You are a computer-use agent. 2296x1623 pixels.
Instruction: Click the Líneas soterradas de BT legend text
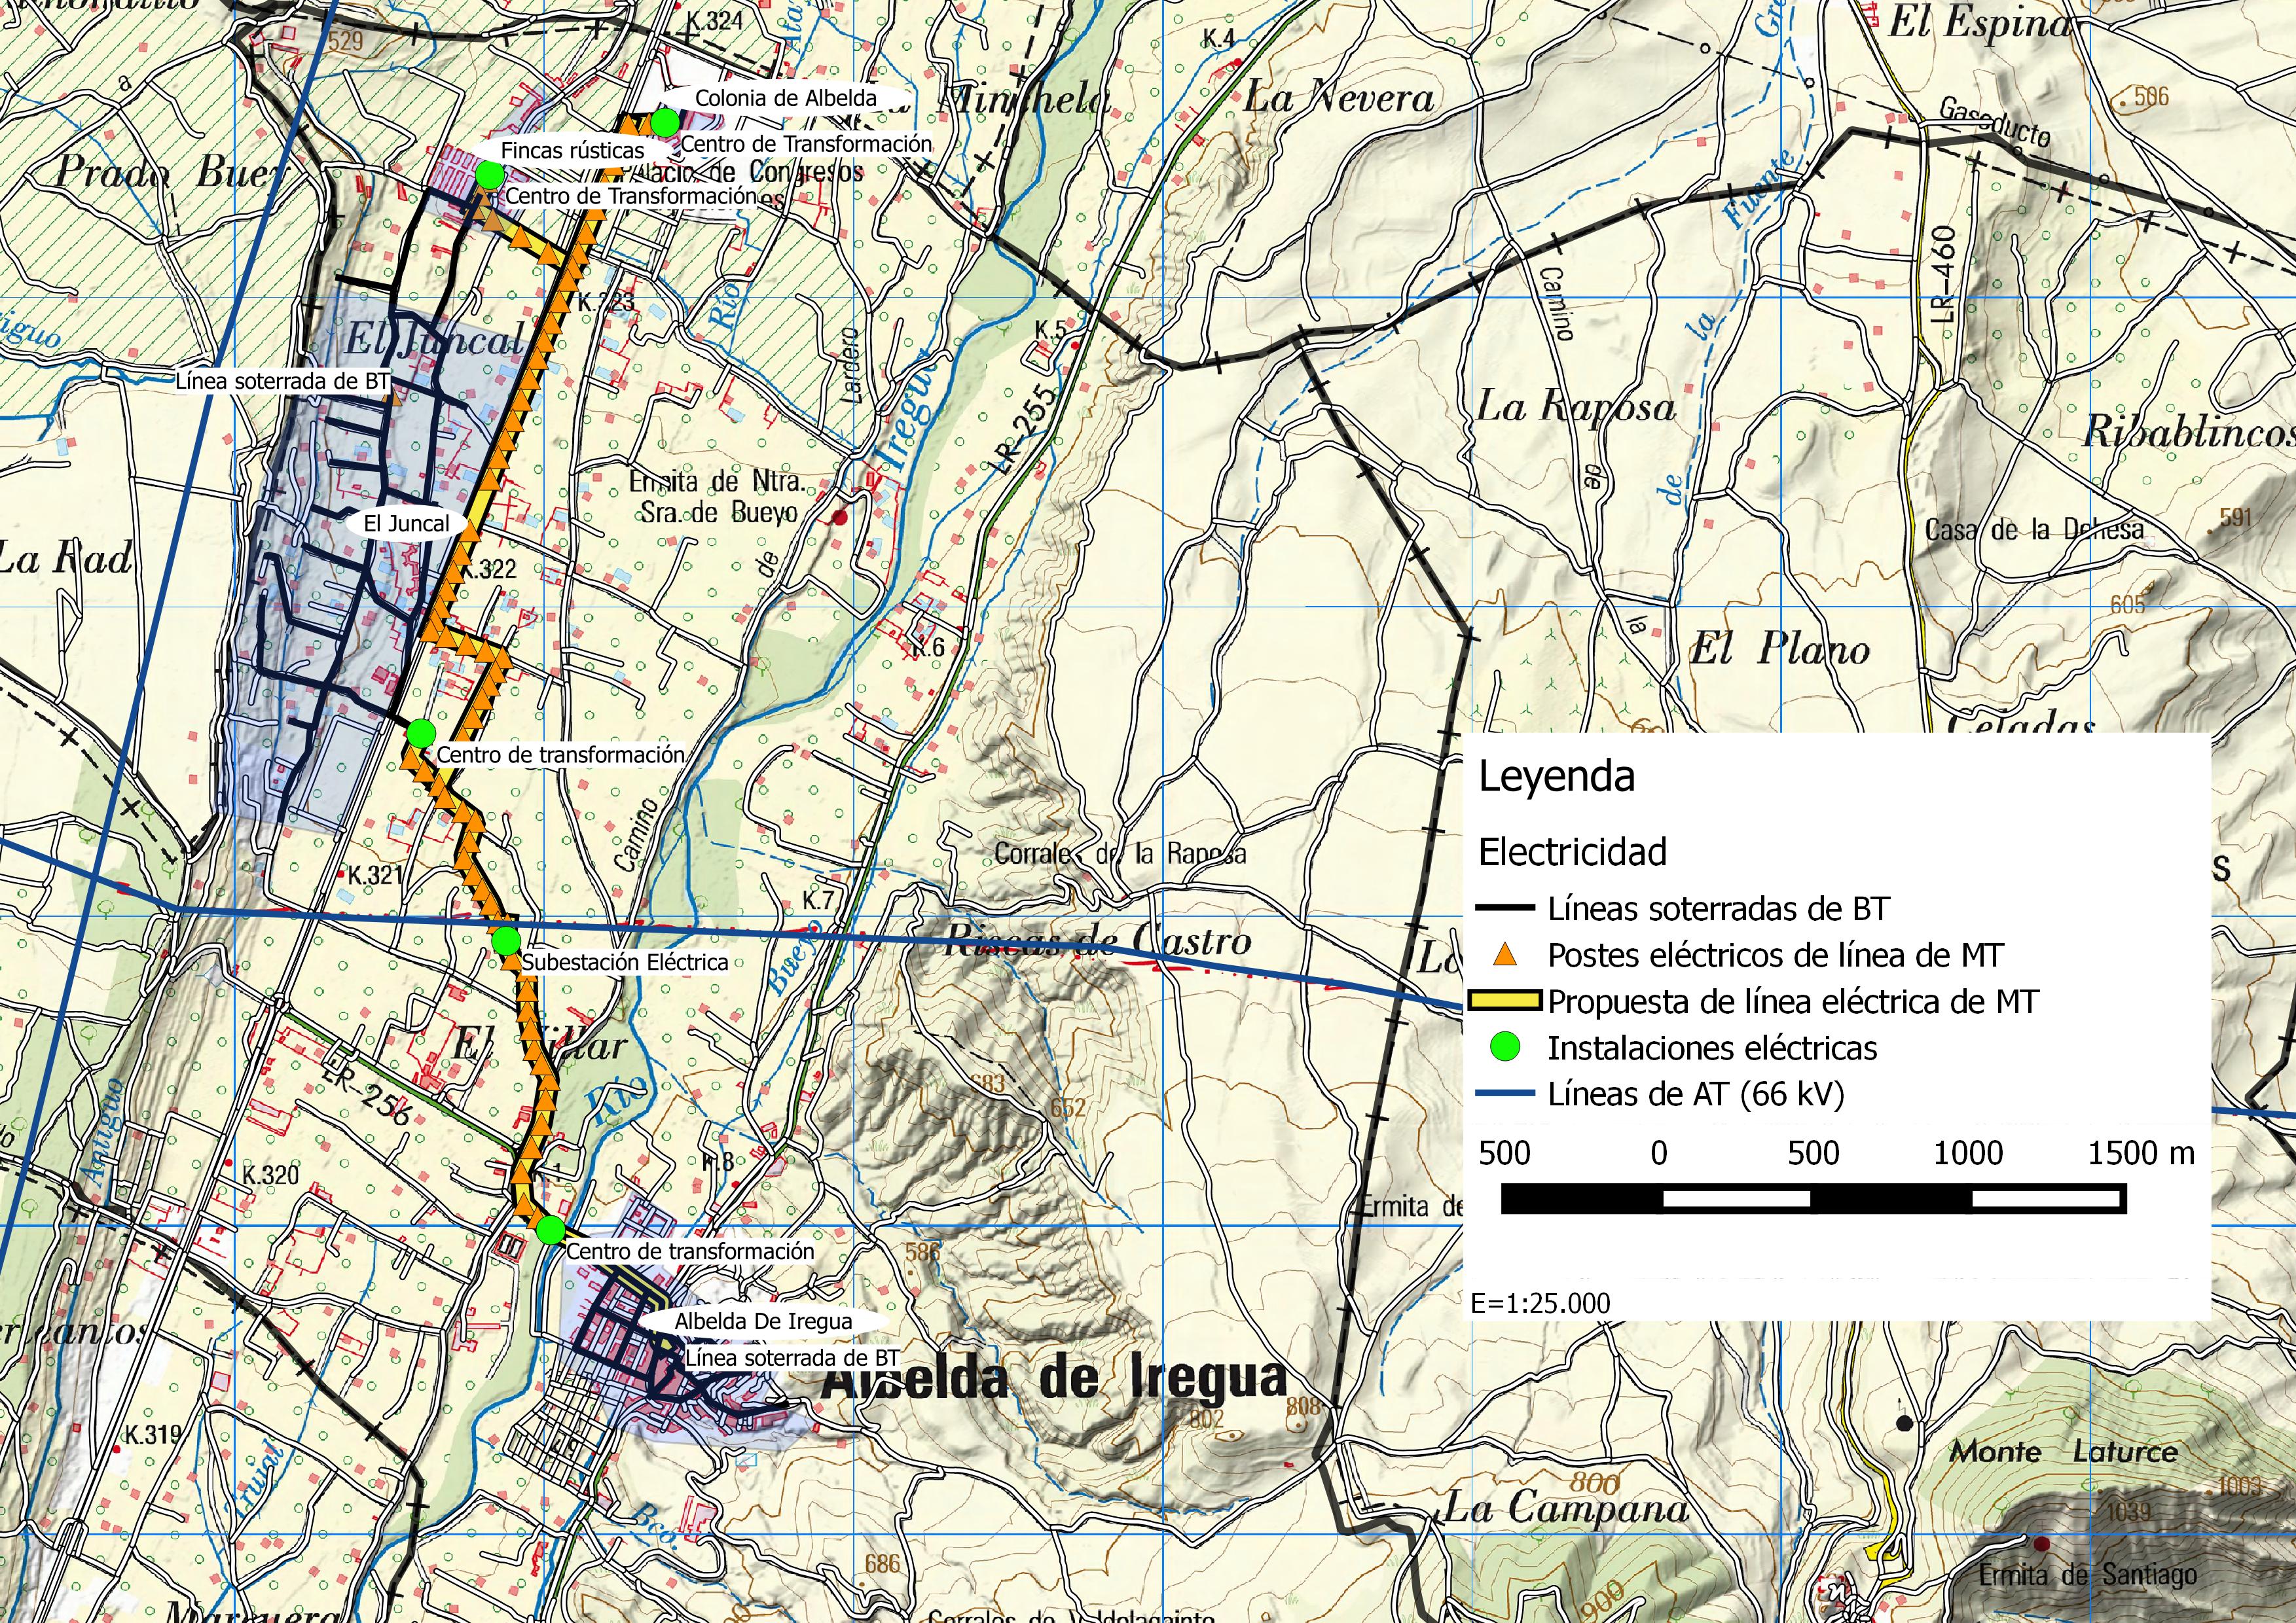pos(1718,908)
